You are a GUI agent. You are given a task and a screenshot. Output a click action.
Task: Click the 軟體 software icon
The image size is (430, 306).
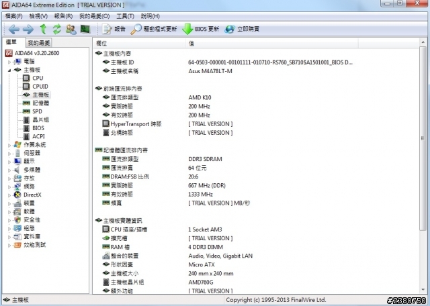17,211
